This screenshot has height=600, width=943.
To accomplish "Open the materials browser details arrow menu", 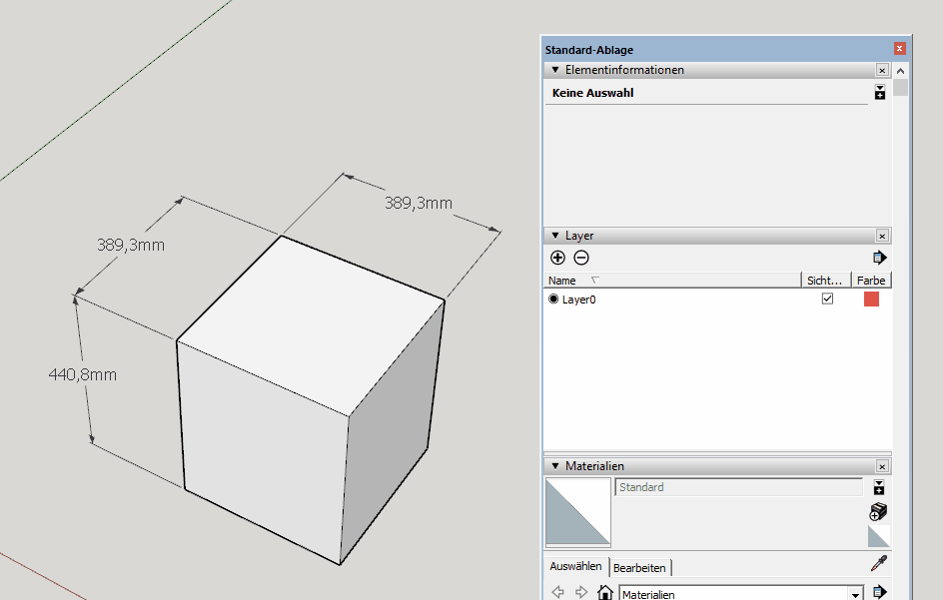I will [879, 593].
